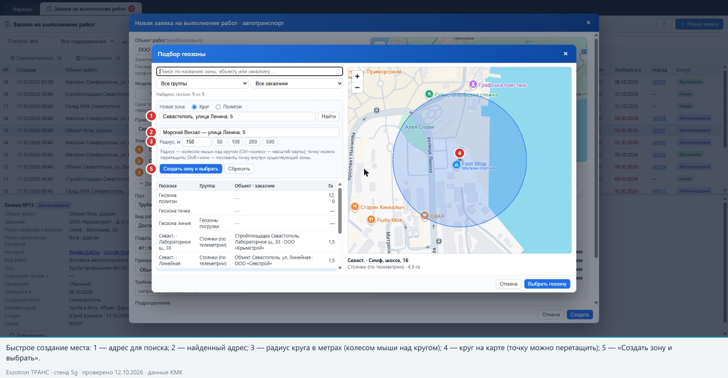The width and height of the screenshot is (728, 378).
Task: Click refresh icon beside Новая заявка button
Action: 664,24
